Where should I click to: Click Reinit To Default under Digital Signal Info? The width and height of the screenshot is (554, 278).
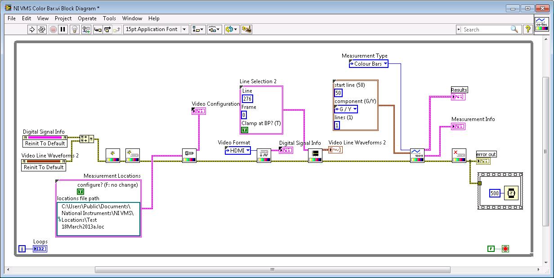pos(45,143)
